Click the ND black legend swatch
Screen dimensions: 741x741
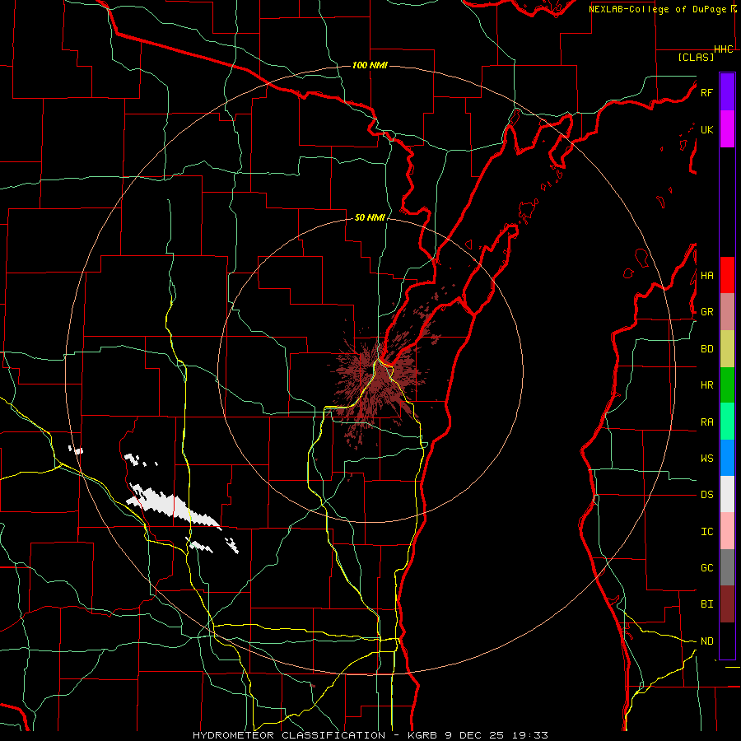point(727,641)
